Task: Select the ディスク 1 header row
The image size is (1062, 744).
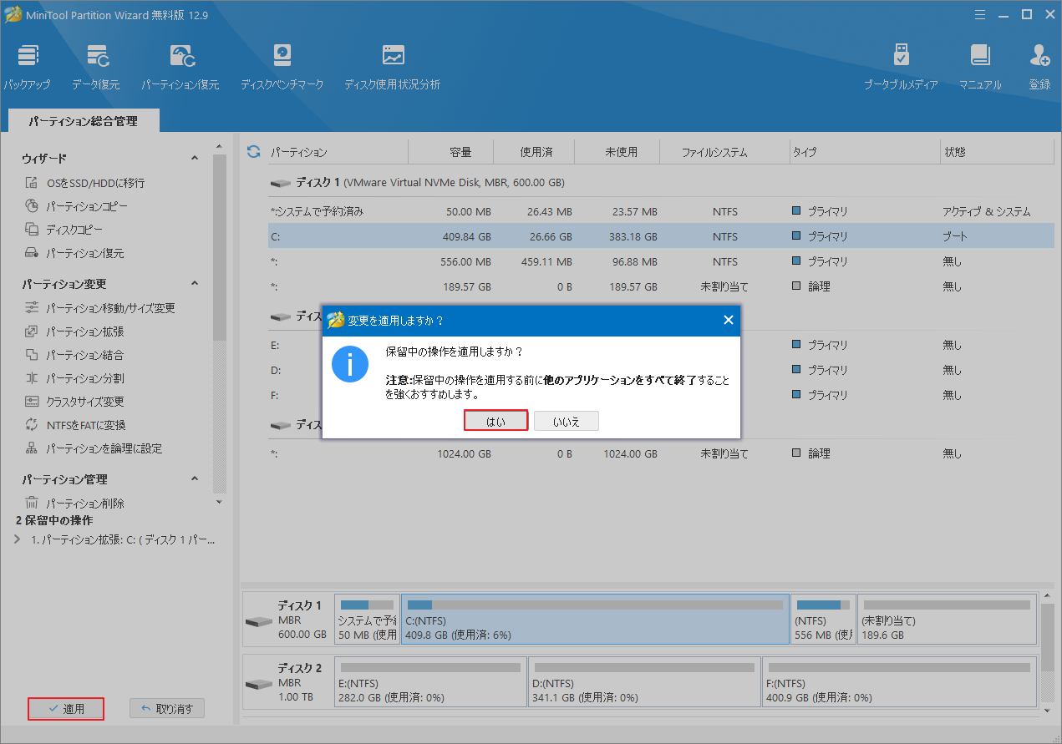Action: (660, 182)
